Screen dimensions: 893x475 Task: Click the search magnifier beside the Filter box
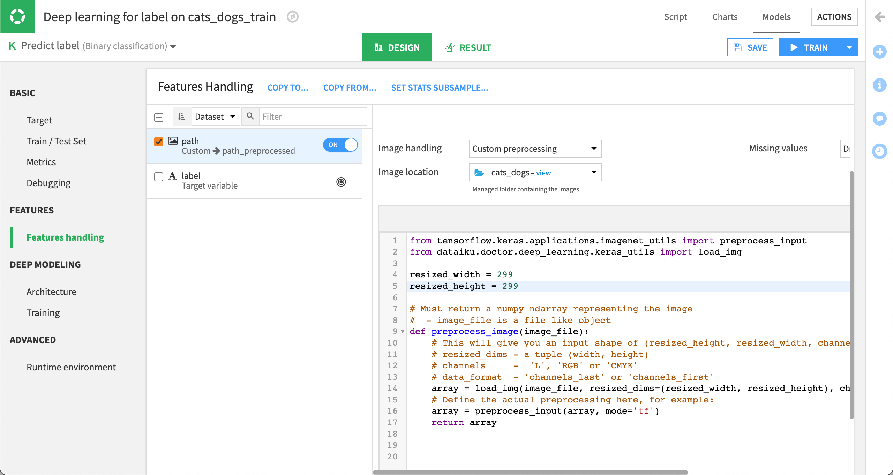pos(250,116)
